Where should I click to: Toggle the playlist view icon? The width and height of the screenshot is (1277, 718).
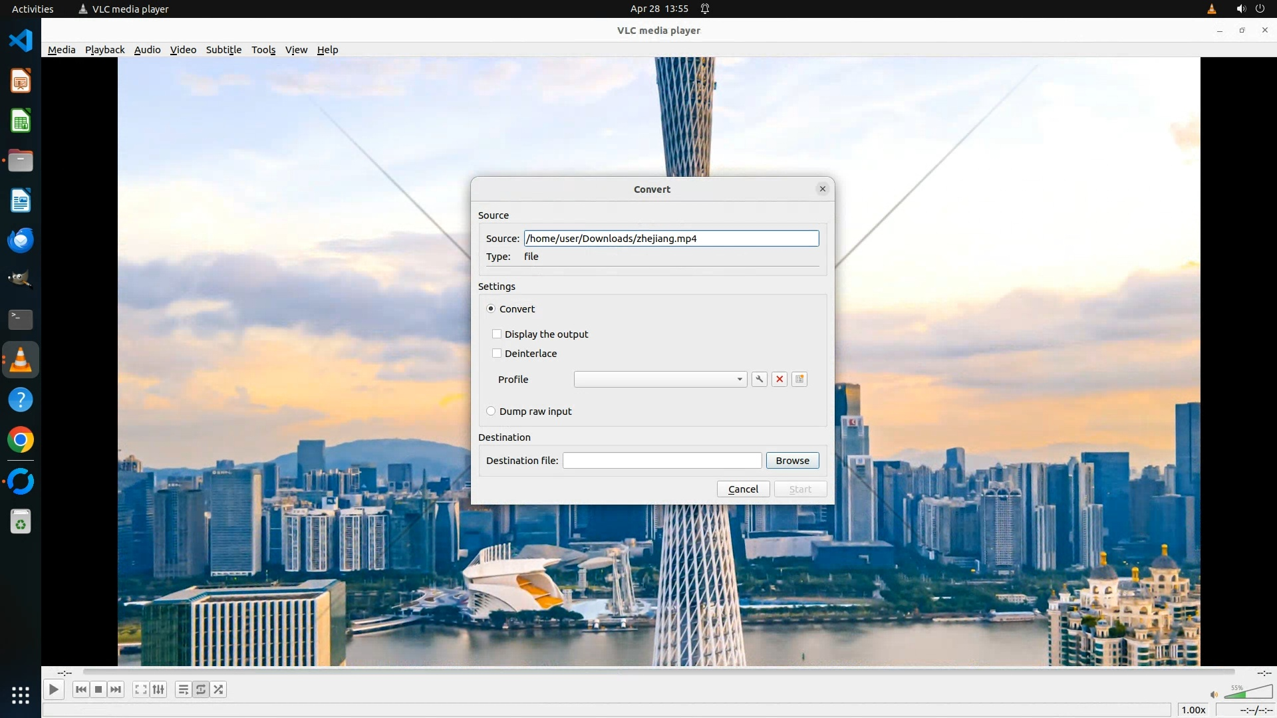click(183, 689)
